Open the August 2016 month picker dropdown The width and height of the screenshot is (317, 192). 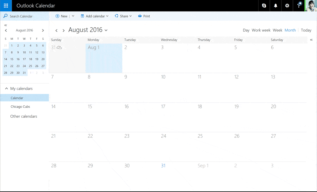tap(88, 30)
